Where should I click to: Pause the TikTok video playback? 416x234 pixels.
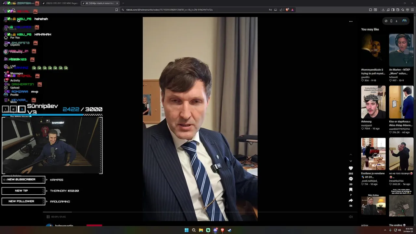[x=48, y=217]
